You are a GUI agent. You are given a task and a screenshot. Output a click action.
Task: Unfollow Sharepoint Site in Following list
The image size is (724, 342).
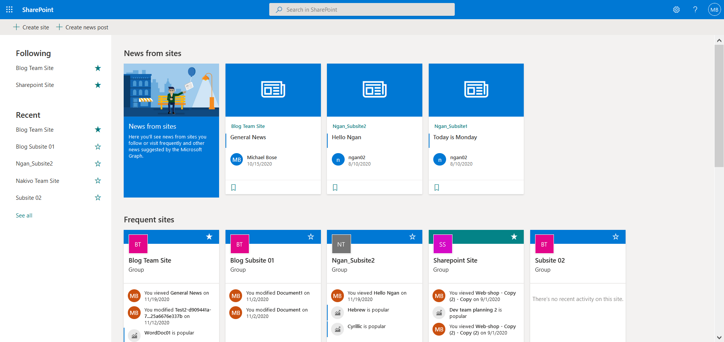click(98, 85)
